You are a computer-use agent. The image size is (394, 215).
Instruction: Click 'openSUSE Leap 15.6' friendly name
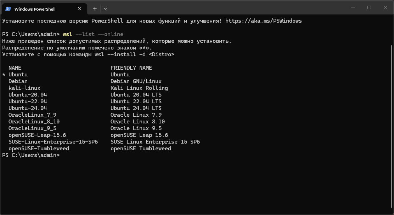(139, 135)
